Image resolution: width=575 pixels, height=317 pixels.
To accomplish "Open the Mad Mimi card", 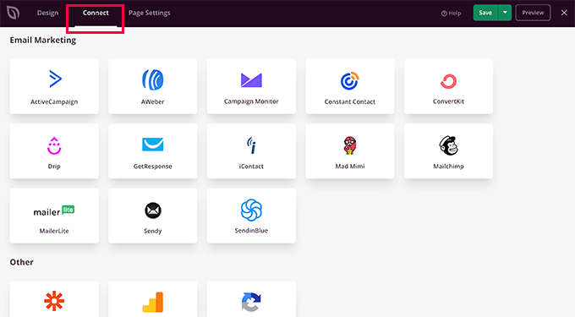I will tap(350, 151).
